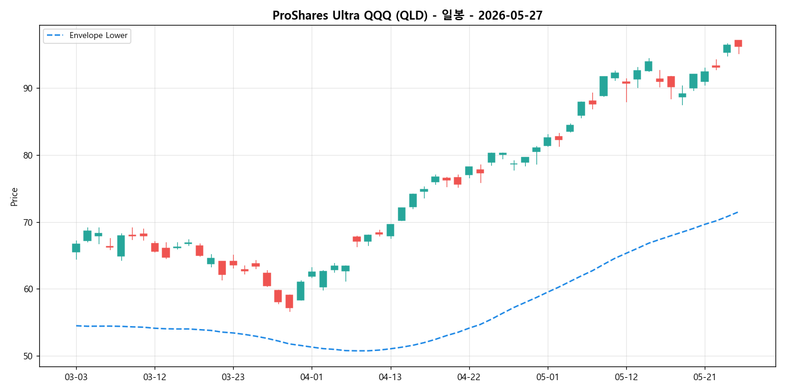Click the x-axis date 04-22

469,377
